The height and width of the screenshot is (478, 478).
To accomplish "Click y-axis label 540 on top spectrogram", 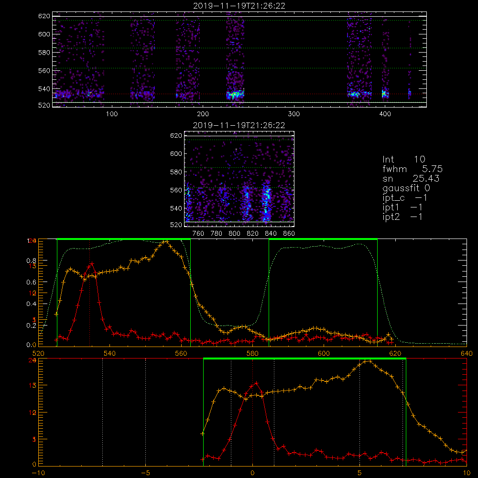I will click(44, 89).
